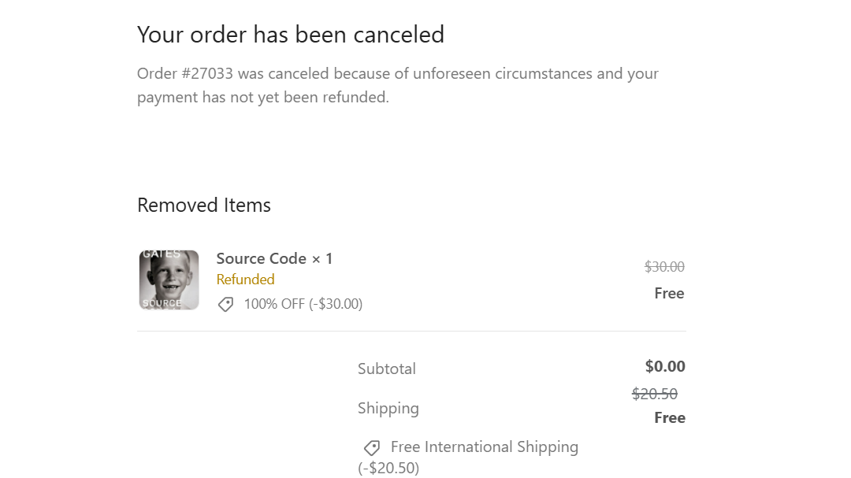Click the struck-through $20.50 shipping cost

click(655, 394)
